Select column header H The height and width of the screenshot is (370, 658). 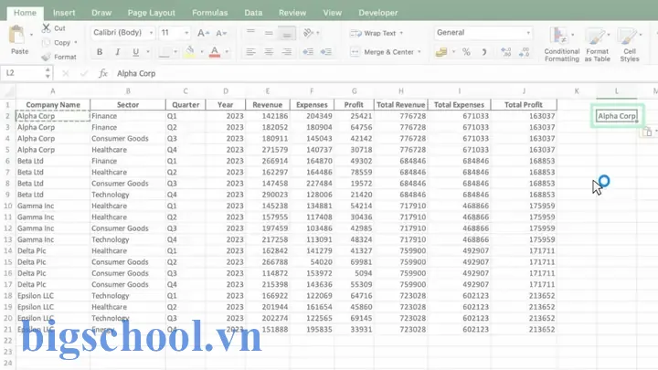[x=401, y=91]
